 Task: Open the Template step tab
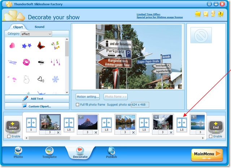[x=49, y=152]
